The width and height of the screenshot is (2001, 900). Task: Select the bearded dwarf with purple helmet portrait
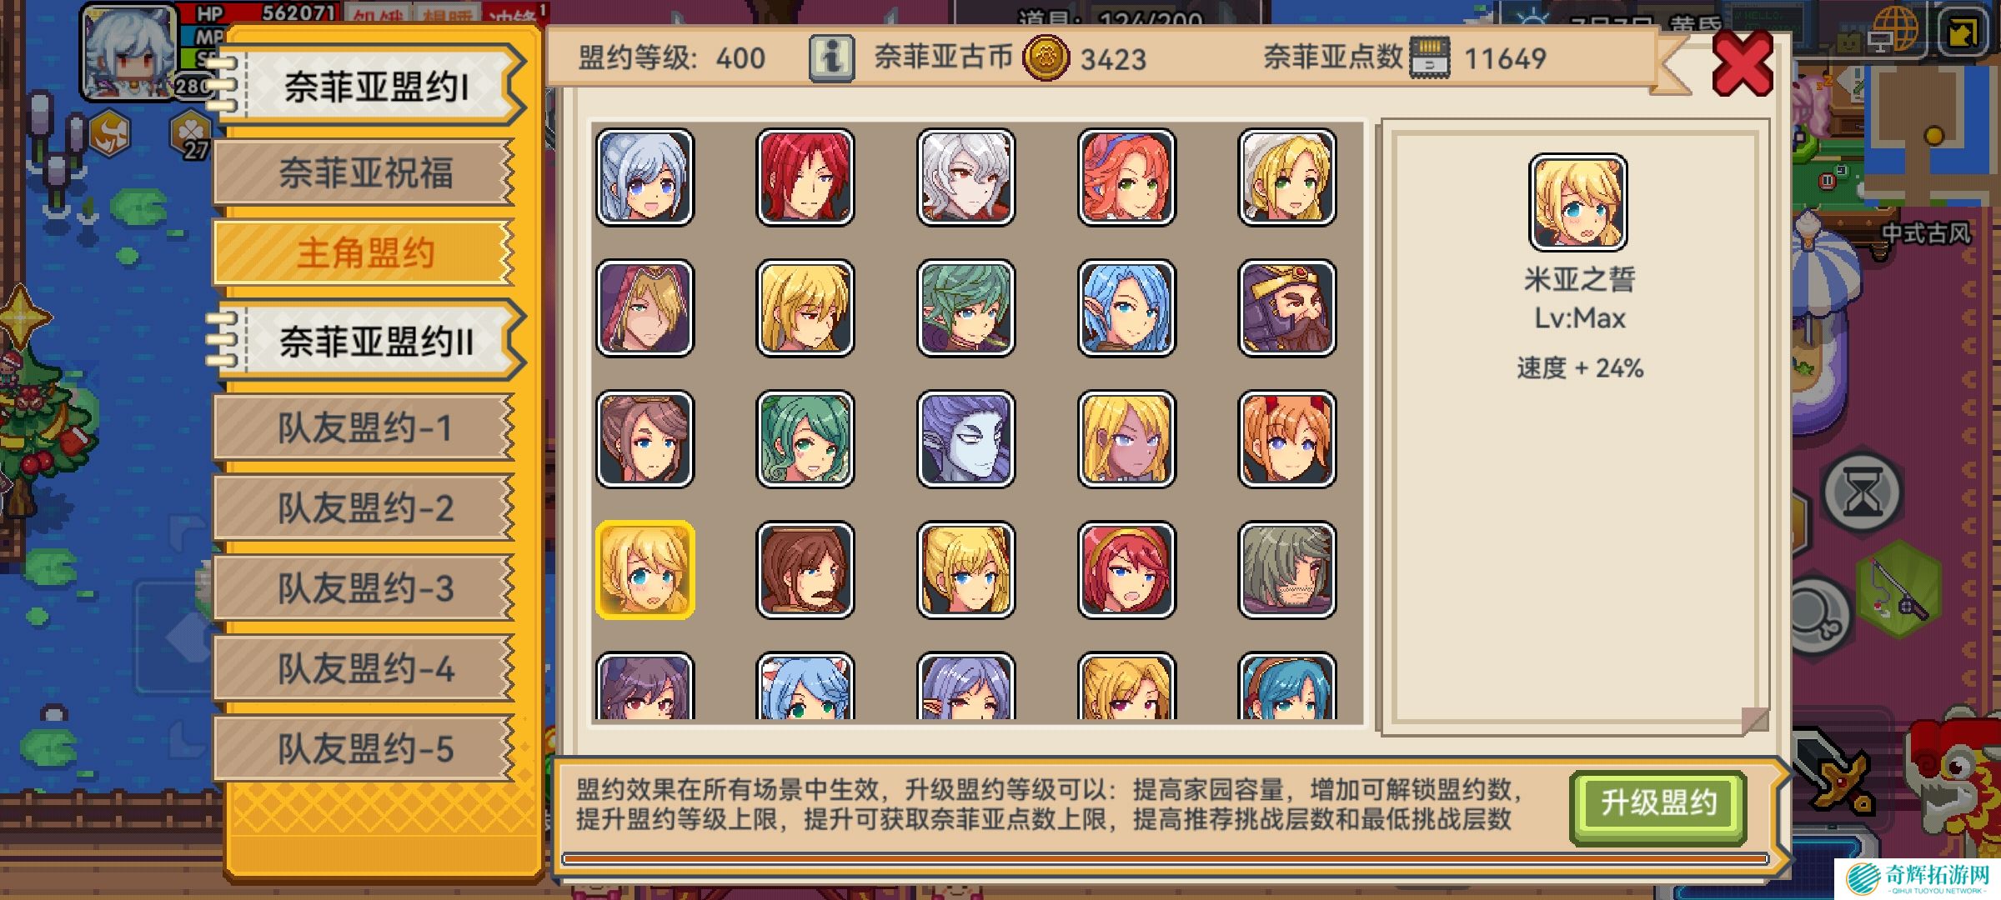(x=1286, y=307)
